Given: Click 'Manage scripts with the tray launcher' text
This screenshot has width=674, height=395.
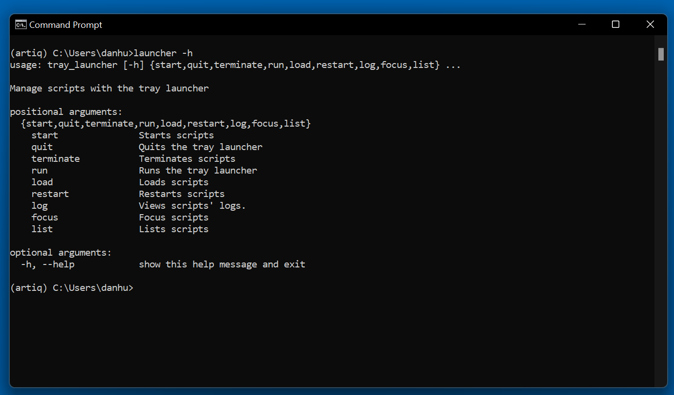Looking at the screenshot, I should tap(109, 88).
